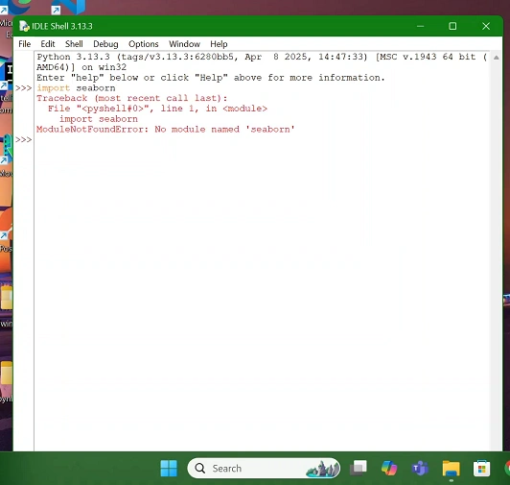Close the IDLE Shell window
This screenshot has width=510, height=485.
[x=486, y=26]
